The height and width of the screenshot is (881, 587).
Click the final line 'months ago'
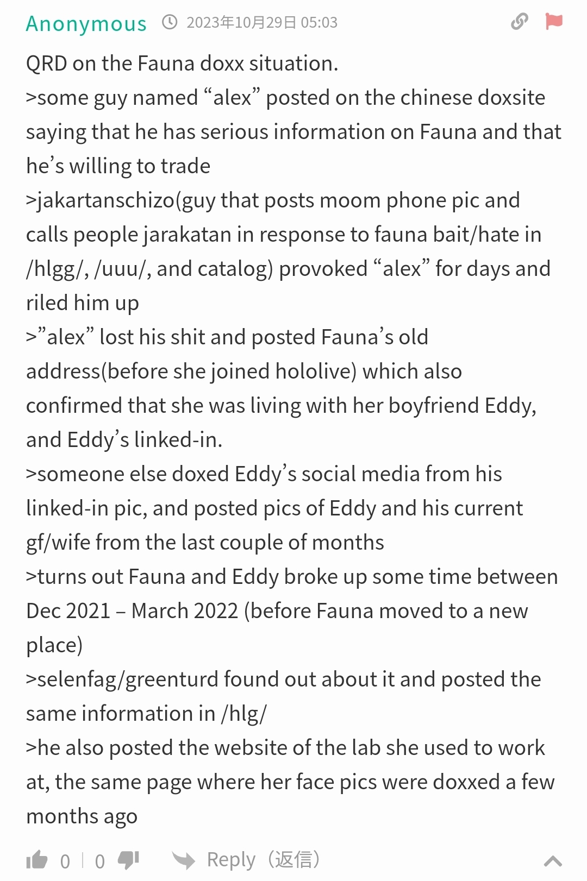coord(82,816)
